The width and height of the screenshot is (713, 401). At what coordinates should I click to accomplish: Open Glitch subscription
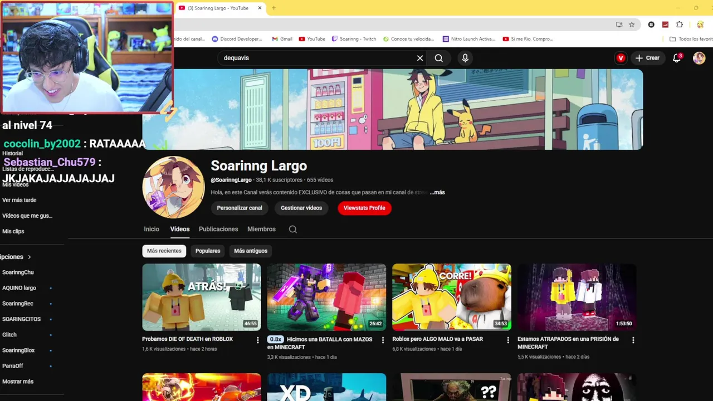pyautogui.click(x=9, y=335)
